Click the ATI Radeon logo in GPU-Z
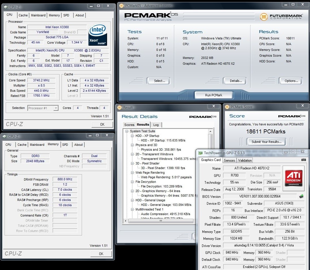The height and width of the screenshot is (270, 310). click(x=294, y=178)
